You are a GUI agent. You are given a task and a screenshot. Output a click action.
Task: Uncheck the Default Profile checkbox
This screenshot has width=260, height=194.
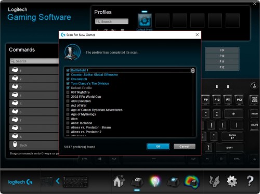[x=68, y=88]
